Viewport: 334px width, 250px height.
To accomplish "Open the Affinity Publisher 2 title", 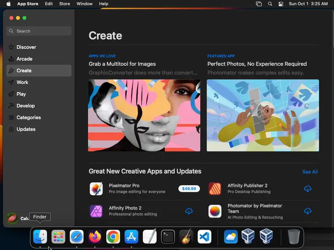I will (x=248, y=185).
